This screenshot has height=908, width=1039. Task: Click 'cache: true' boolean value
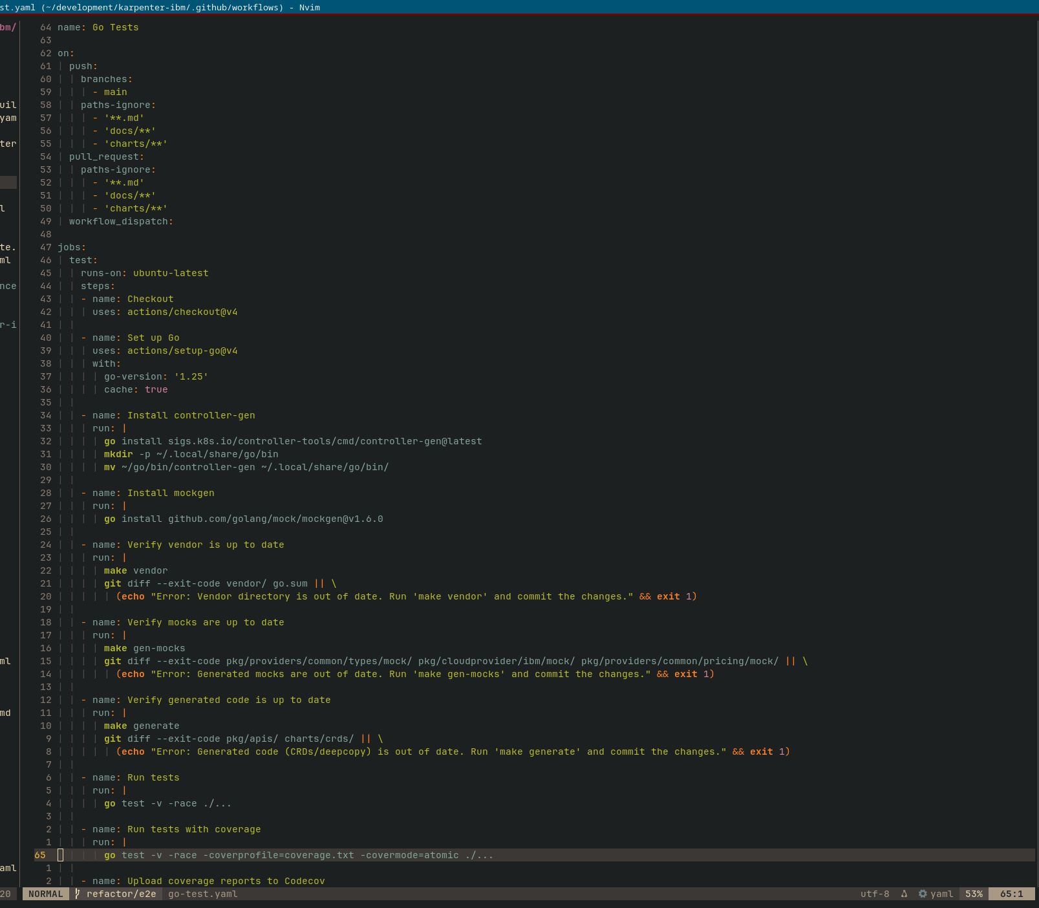point(156,389)
